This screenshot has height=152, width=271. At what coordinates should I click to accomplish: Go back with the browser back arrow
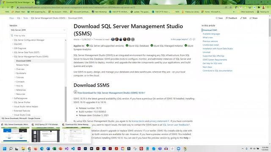click(x=3, y=8)
